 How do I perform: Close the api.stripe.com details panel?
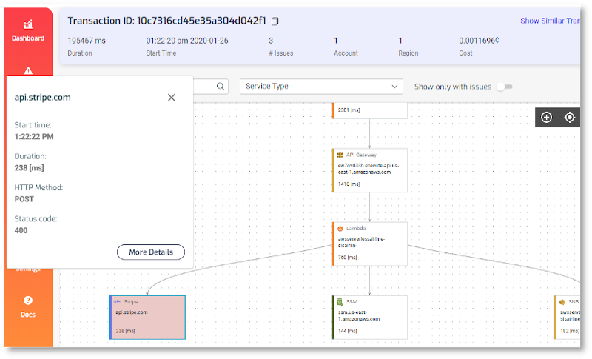tap(172, 98)
